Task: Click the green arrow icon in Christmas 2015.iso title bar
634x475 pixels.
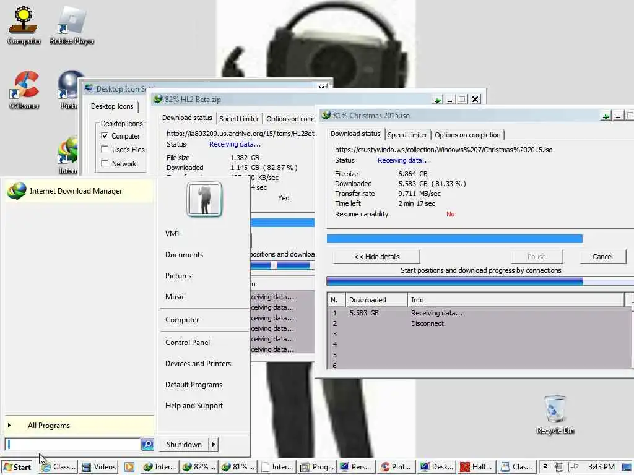Action: [x=606, y=116]
